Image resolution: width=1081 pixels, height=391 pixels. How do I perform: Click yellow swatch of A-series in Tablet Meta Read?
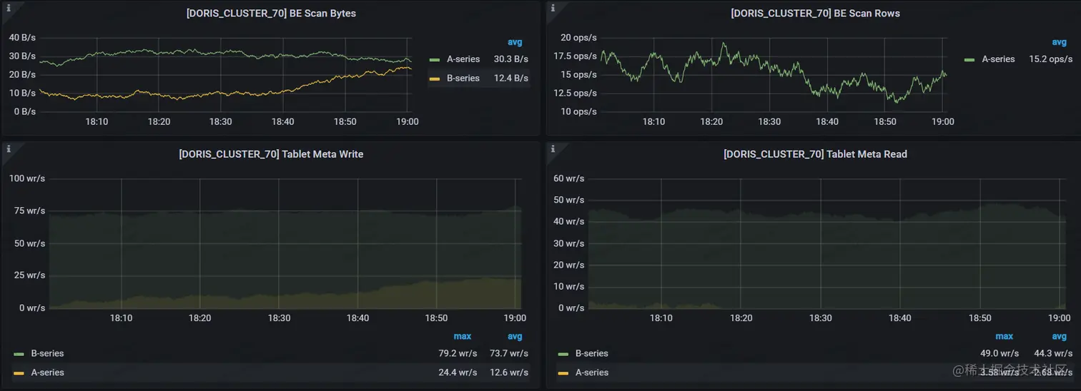pos(563,373)
